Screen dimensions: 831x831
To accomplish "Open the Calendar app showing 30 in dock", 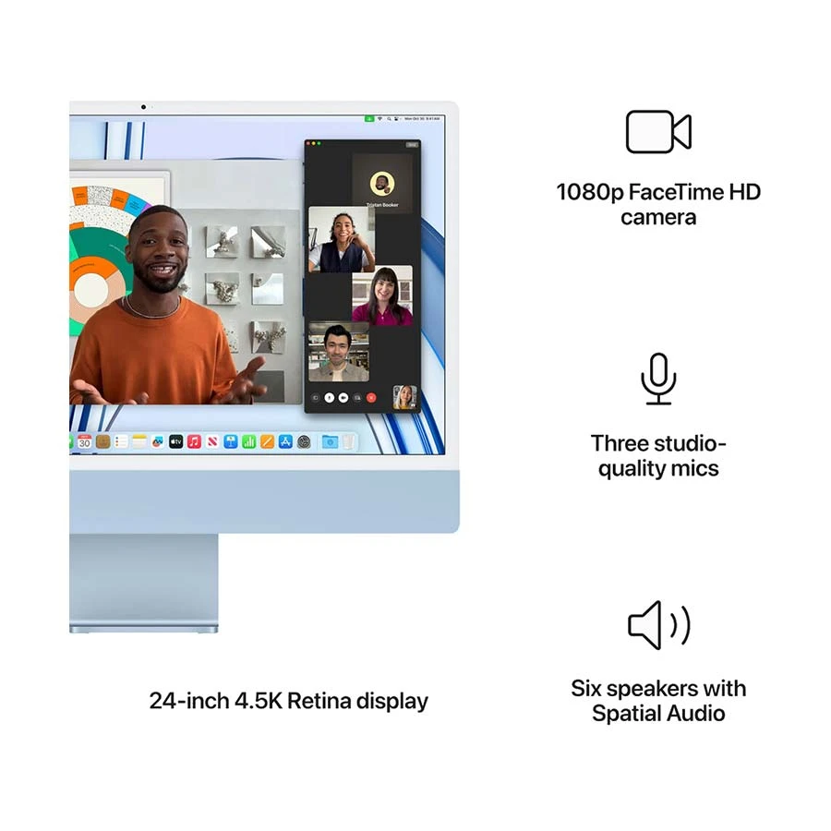I will pyautogui.click(x=84, y=441).
